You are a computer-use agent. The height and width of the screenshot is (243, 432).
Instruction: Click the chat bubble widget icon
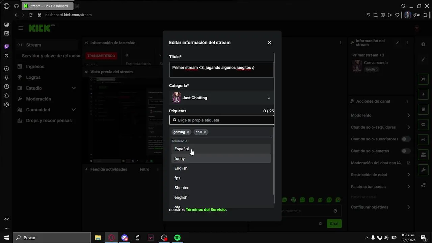click(423, 125)
